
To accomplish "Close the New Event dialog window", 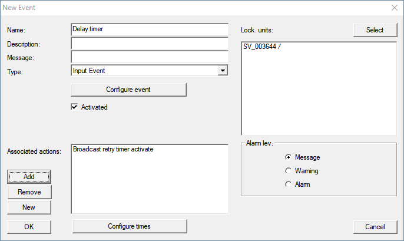I will tap(394, 8).
